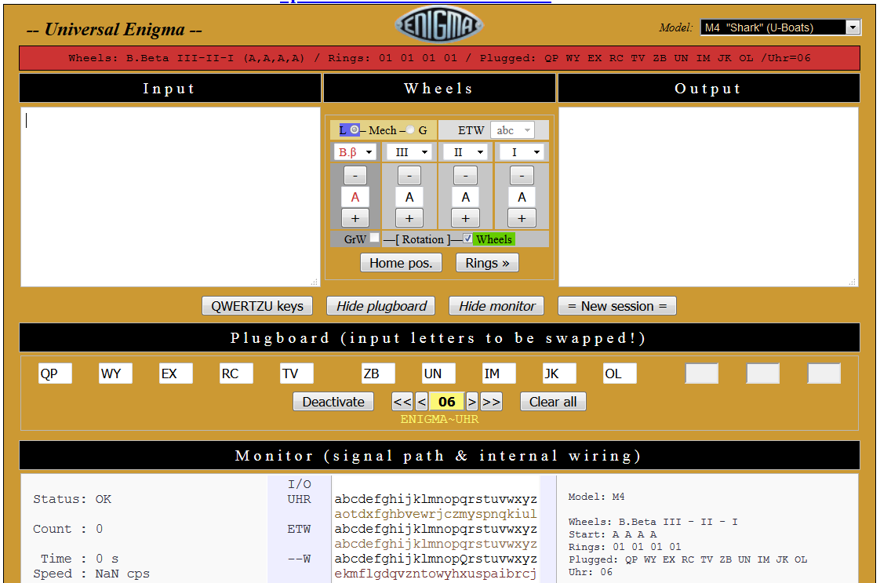Deactivate the ENIGMA-UHR
This screenshot has width=880, height=583.
click(333, 401)
